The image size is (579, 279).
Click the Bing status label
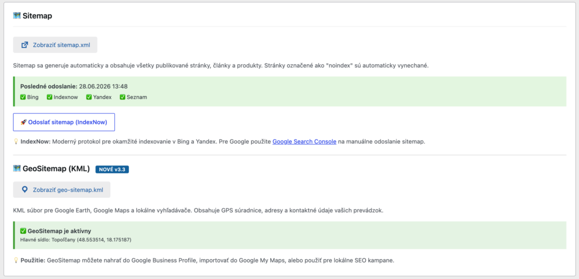point(33,97)
